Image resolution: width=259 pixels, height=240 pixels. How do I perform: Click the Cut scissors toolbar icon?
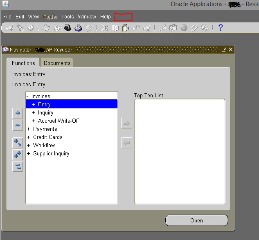[104, 28]
